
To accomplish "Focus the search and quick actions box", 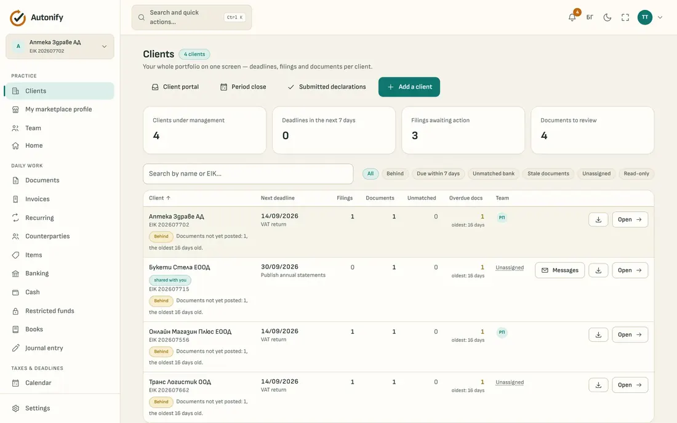I will pos(191,17).
